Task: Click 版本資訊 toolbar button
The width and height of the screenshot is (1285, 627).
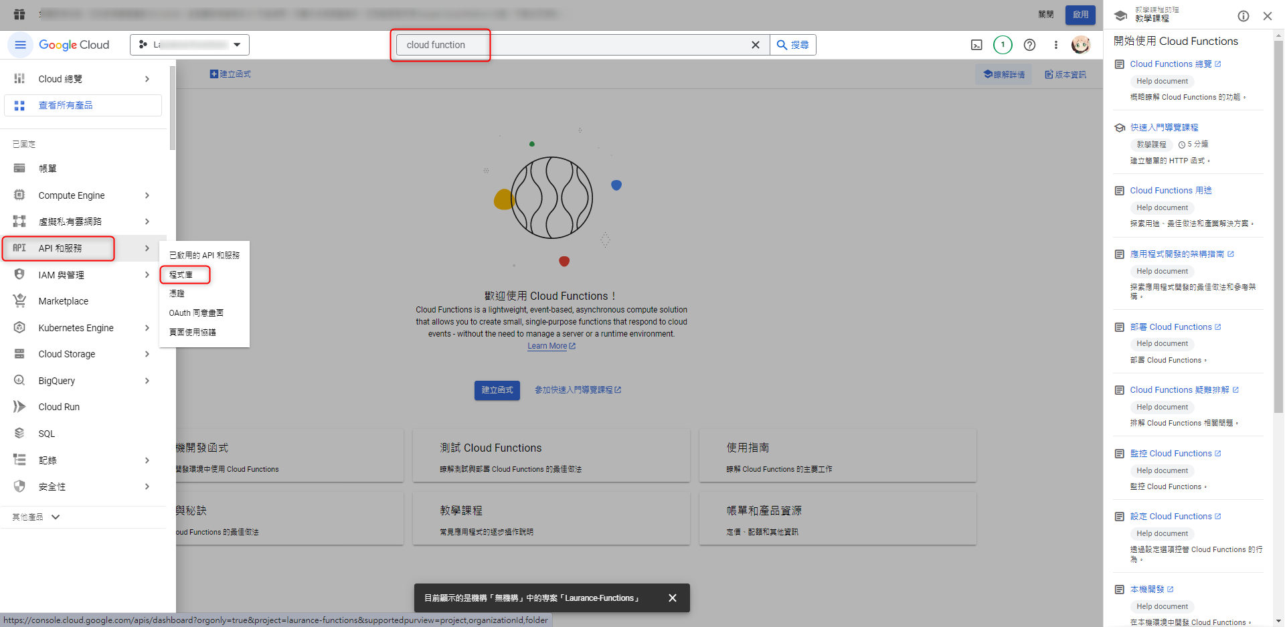Action: [1065, 74]
